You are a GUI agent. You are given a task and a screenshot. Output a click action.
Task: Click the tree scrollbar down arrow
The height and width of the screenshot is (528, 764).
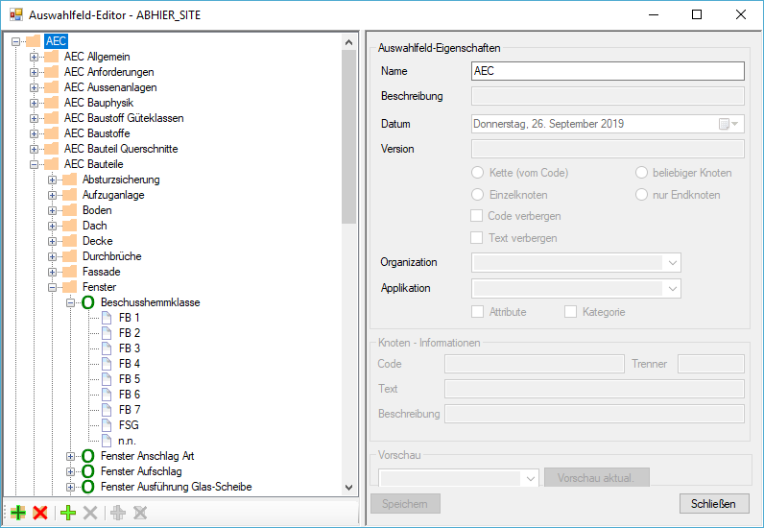[348, 487]
